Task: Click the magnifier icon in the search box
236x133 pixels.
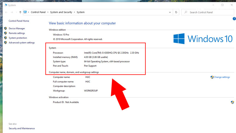Action: point(186,12)
